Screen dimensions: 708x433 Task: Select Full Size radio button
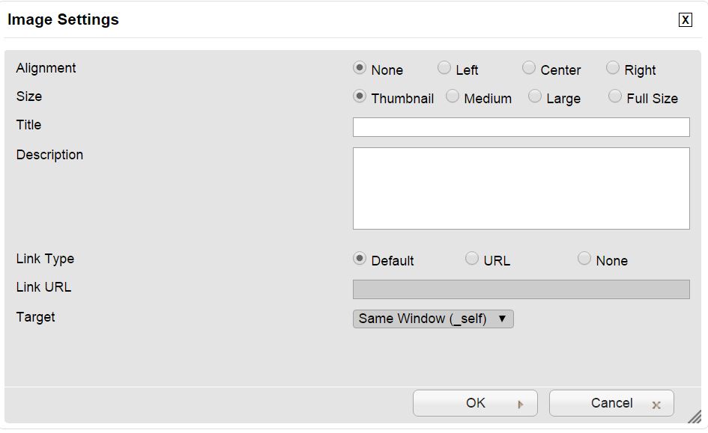point(615,96)
